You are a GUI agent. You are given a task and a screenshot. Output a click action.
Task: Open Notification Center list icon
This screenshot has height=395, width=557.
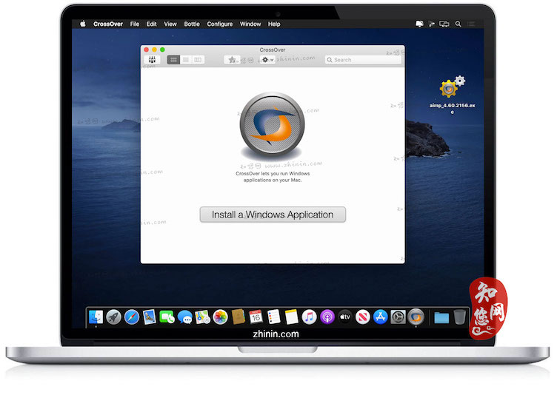(471, 24)
